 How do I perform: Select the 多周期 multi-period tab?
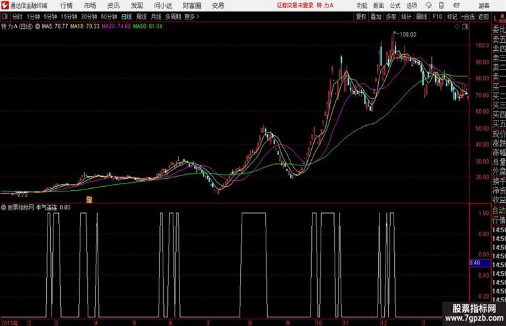(173, 17)
